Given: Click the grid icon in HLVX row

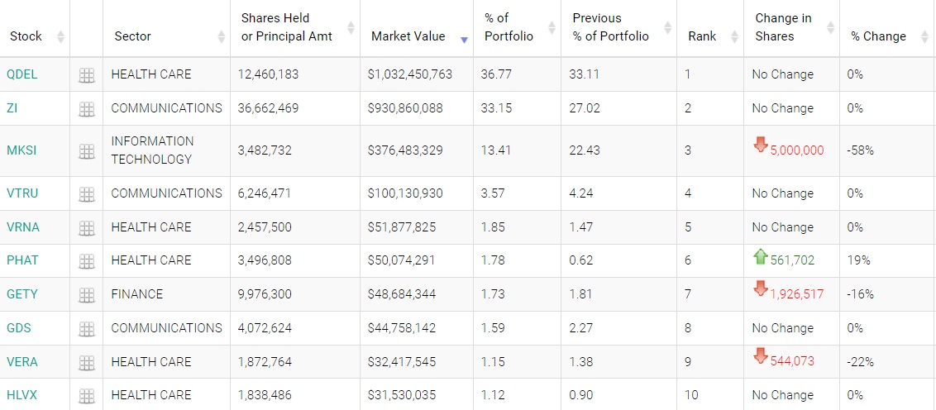Looking at the screenshot, I should pos(86,396).
